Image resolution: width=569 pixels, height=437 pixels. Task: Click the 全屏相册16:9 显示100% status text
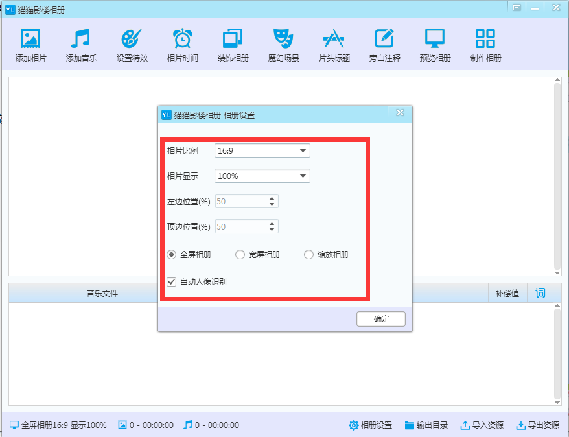click(x=64, y=425)
